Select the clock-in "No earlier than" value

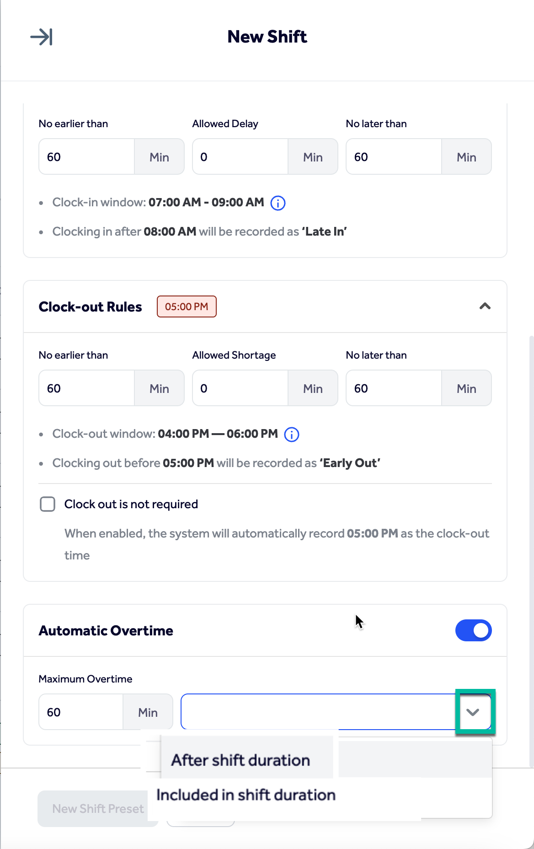pos(86,156)
